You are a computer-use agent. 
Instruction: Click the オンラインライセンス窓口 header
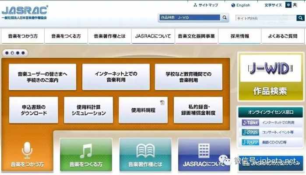coord(271,112)
